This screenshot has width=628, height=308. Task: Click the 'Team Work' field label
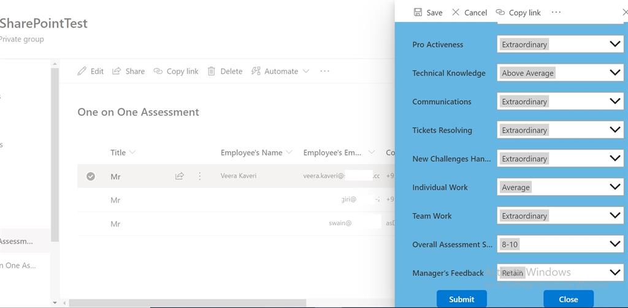pyautogui.click(x=432, y=216)
